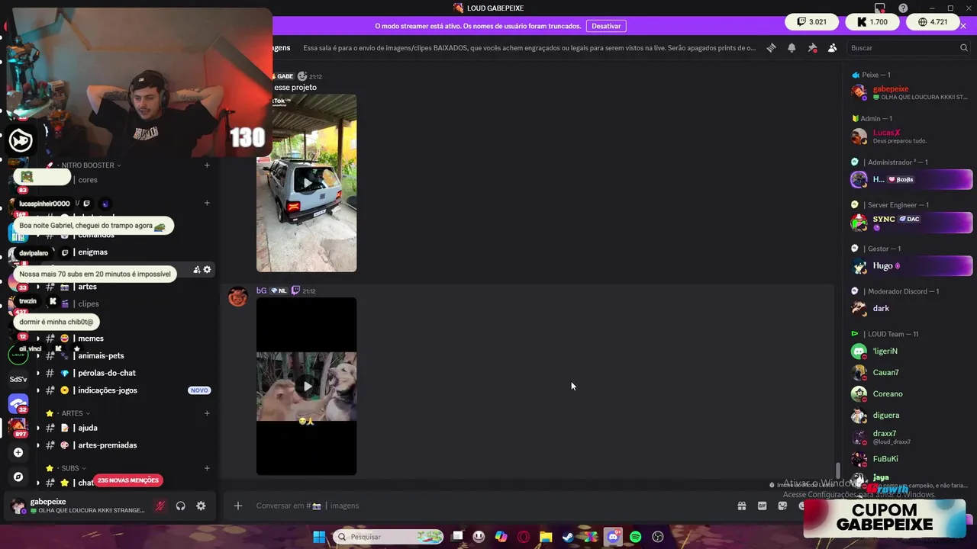The width and height of the screenshot is (977, 549).
Task: Open the gift icon in message bar
Action: pyautogui.click(x=741, y=506)
